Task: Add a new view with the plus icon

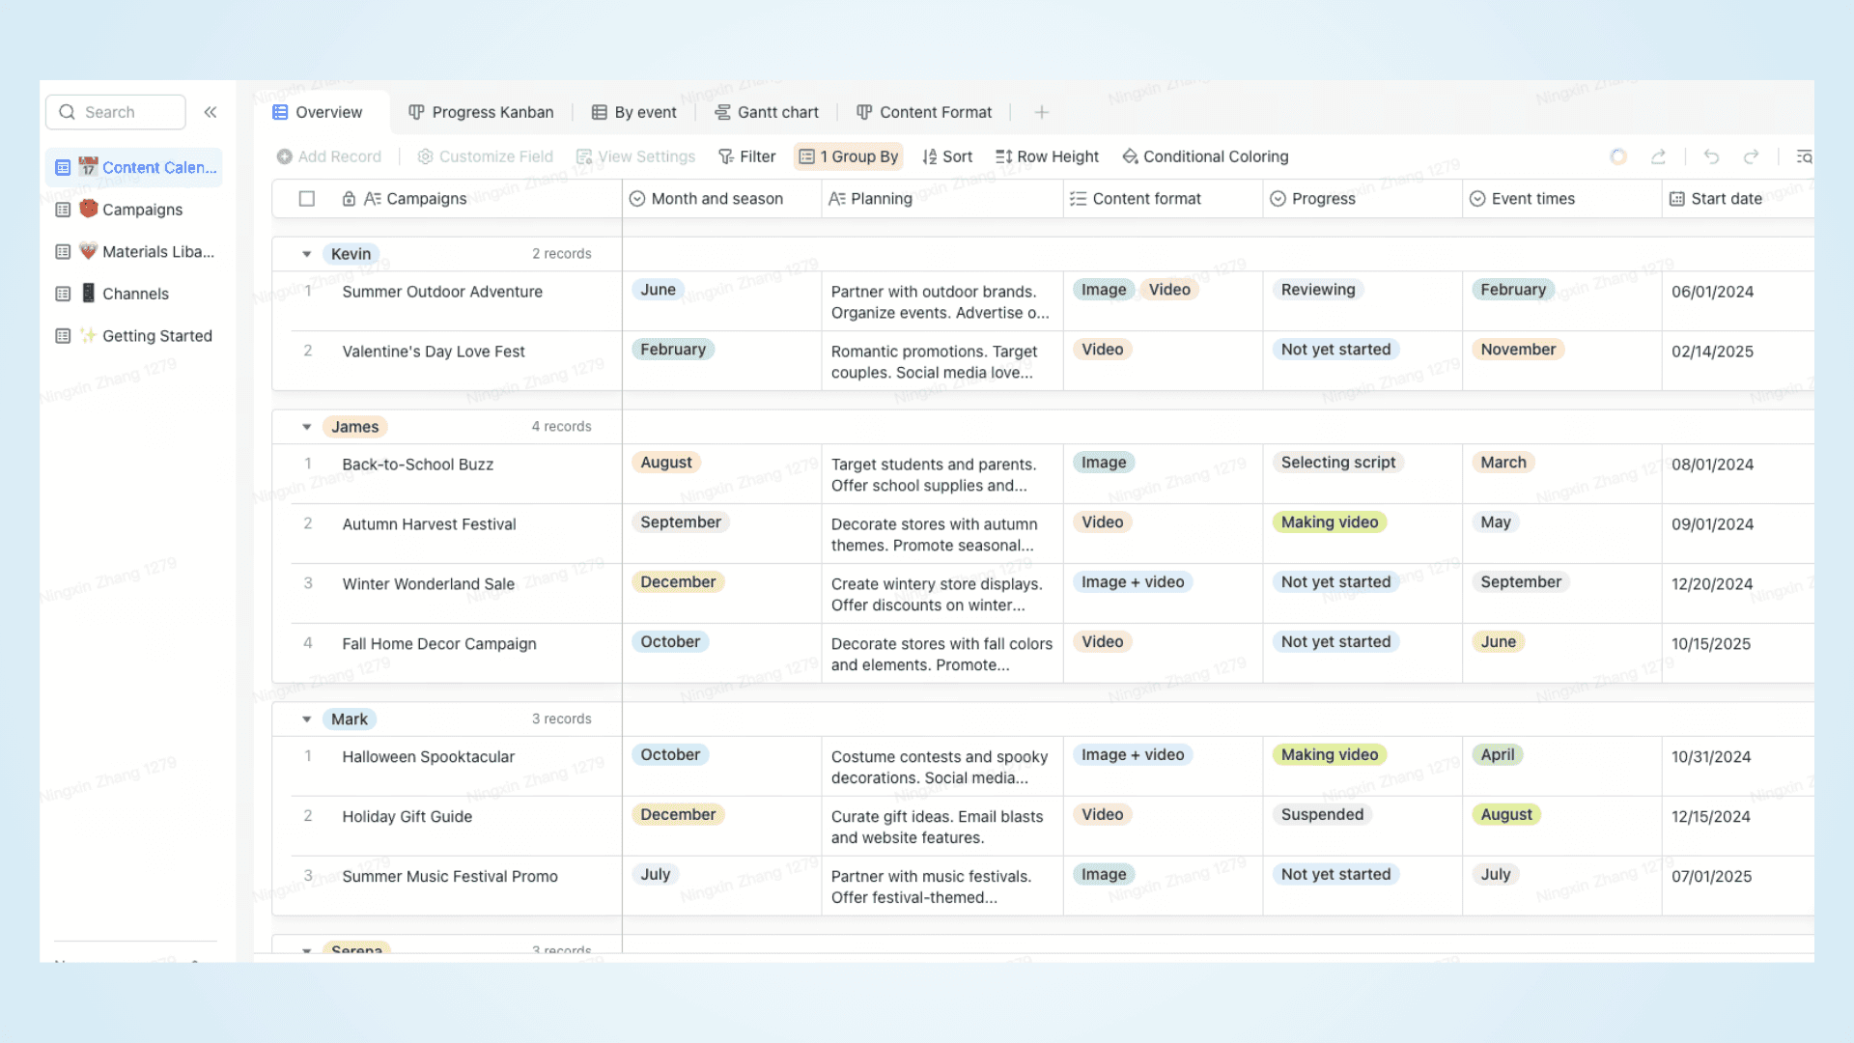Action: point(1041,112)
